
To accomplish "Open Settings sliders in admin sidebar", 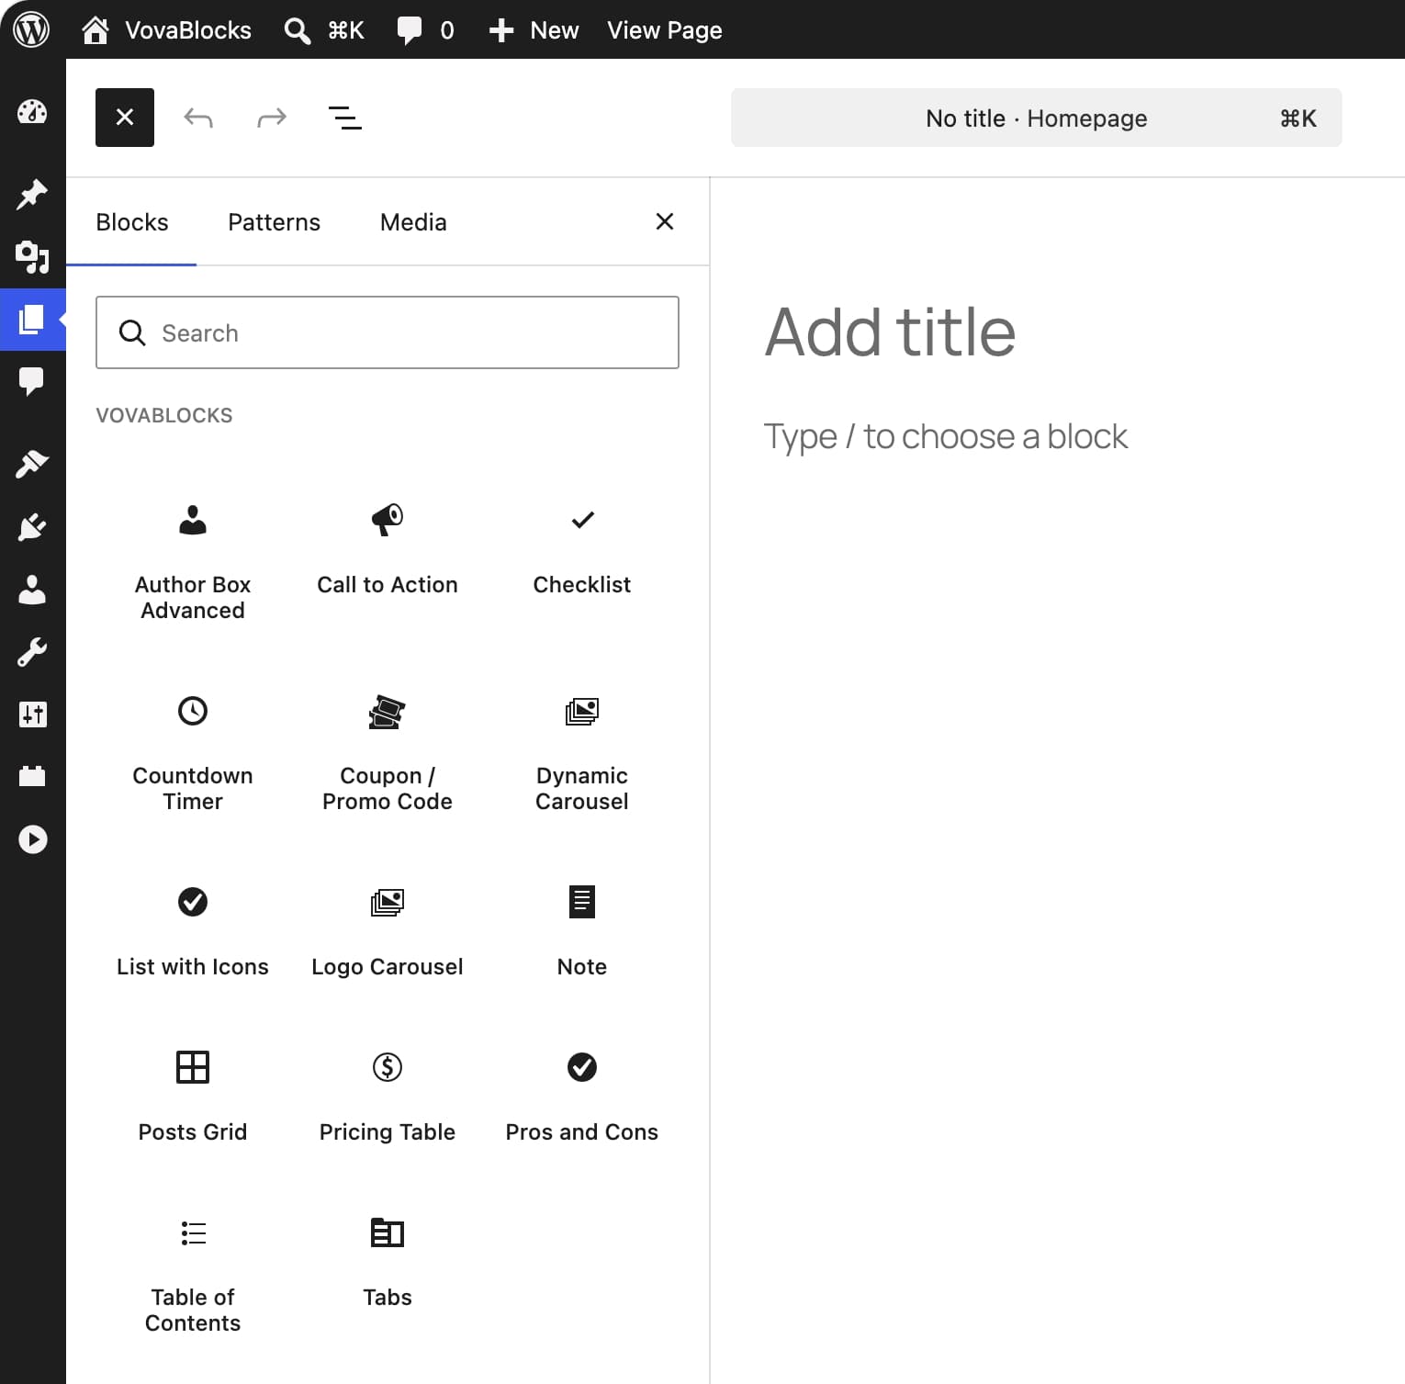I will coord(32,715).
